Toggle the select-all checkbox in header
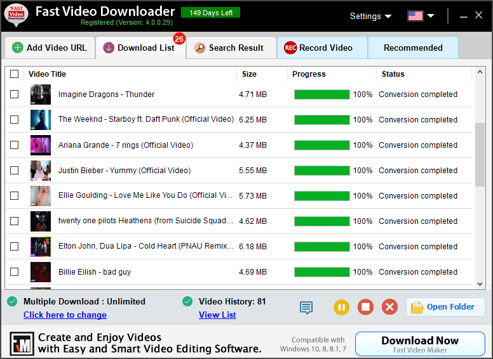 (x=14, y=74)
